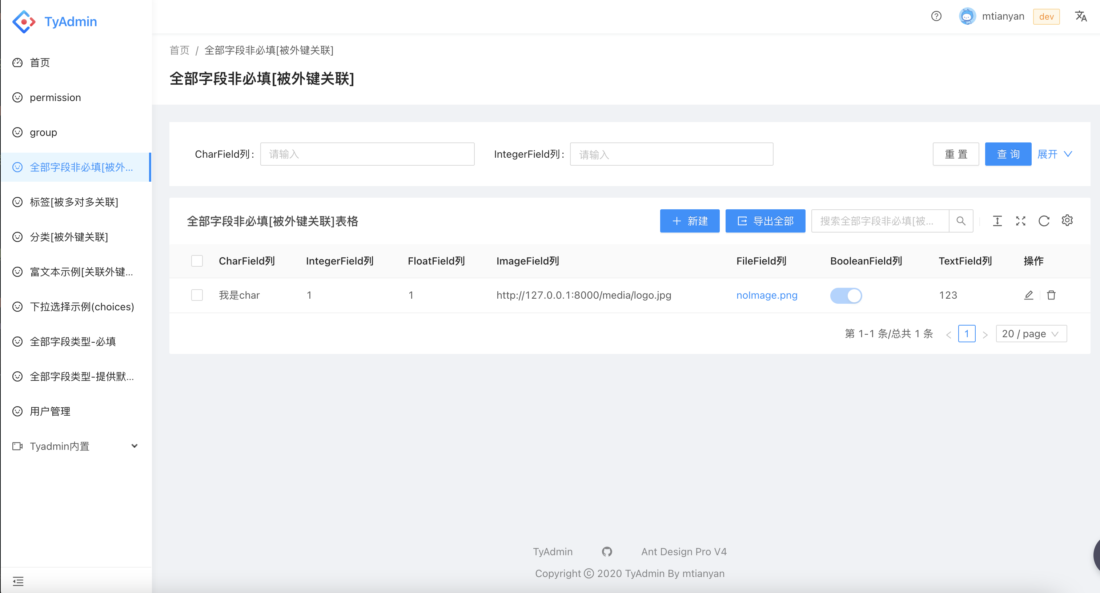Open table column settings gear
Screen dimensions: 1100x593
coord(1067,220)
